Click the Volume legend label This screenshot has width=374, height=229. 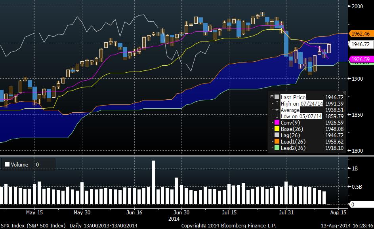point(19,165)
